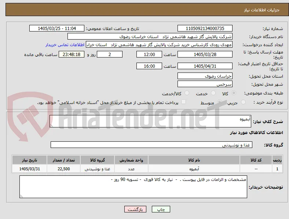Click the بازگشت back button
Screen dimensions: 289x219
click(x=135, y=209)
